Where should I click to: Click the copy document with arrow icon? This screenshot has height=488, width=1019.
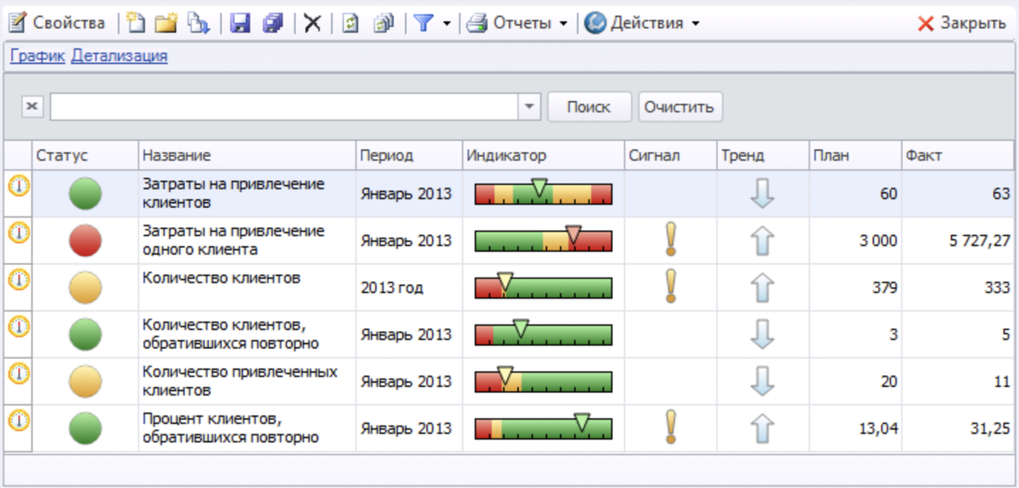198,23
